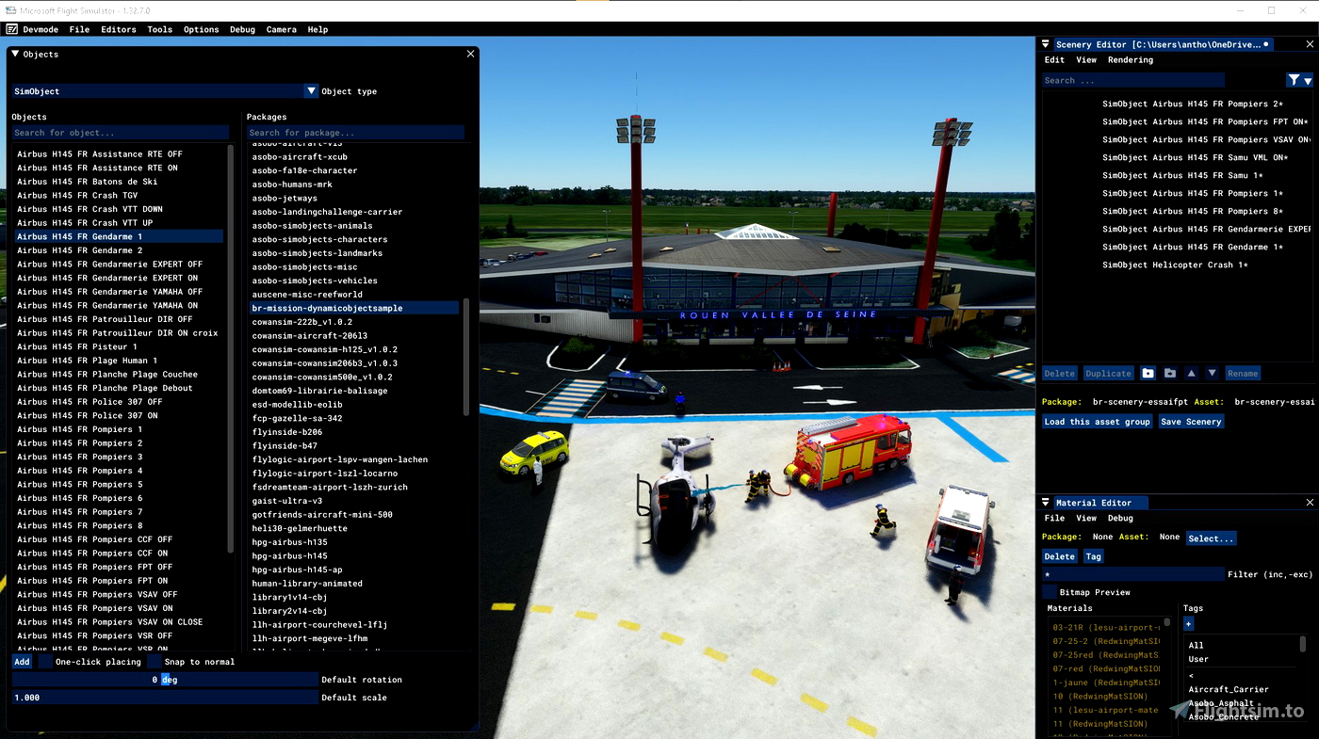Open the File menu in the main menu bar
The height and width of the screenshot is (739, 1319).
click(79, 29)
